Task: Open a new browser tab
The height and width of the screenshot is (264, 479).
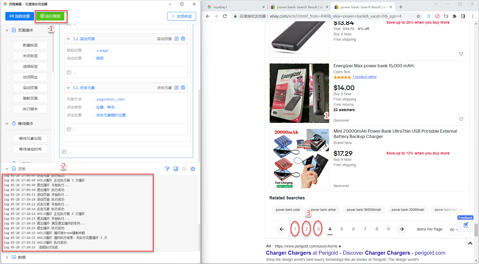Action: pyautogui.click(x=401, y=7)
